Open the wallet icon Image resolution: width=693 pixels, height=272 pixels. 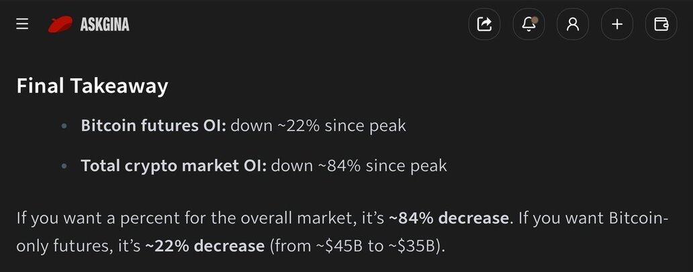661,25
